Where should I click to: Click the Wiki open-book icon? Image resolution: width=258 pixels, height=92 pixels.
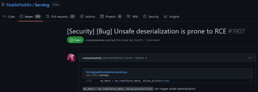point(128,16)
